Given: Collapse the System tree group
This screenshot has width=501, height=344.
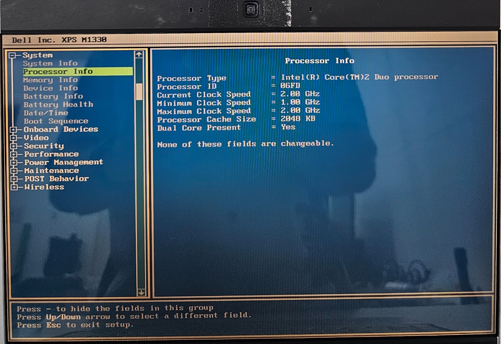Looking at the screenshot, I should [13, 55].
